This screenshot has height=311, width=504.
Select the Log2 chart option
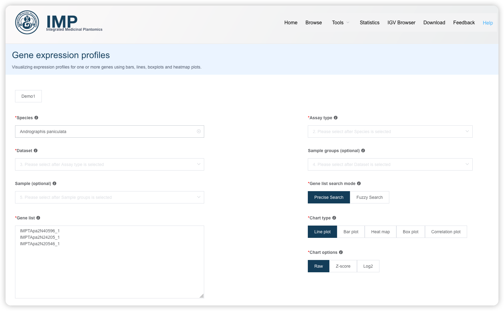pyautogui.click(x=368, y=266)
